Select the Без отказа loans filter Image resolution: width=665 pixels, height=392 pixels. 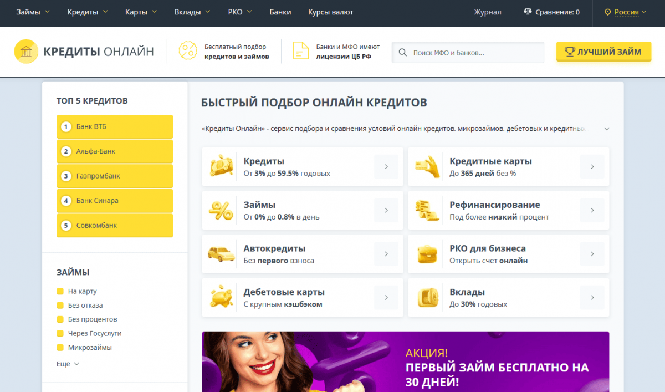tap(85, 305)
